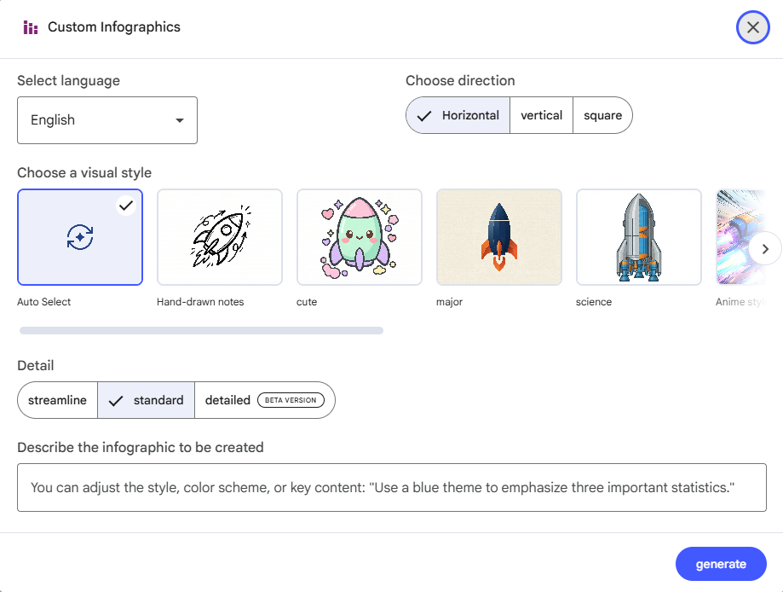This screenshot has height=592, width=783.
Task: Focus the infographic description text field
Action: pos(392,488)
